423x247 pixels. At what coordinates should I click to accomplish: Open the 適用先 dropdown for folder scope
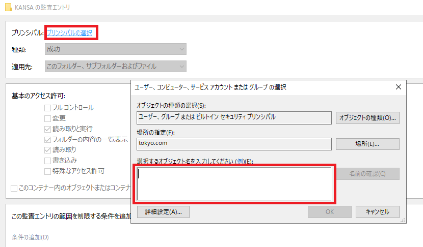(116, 66)
